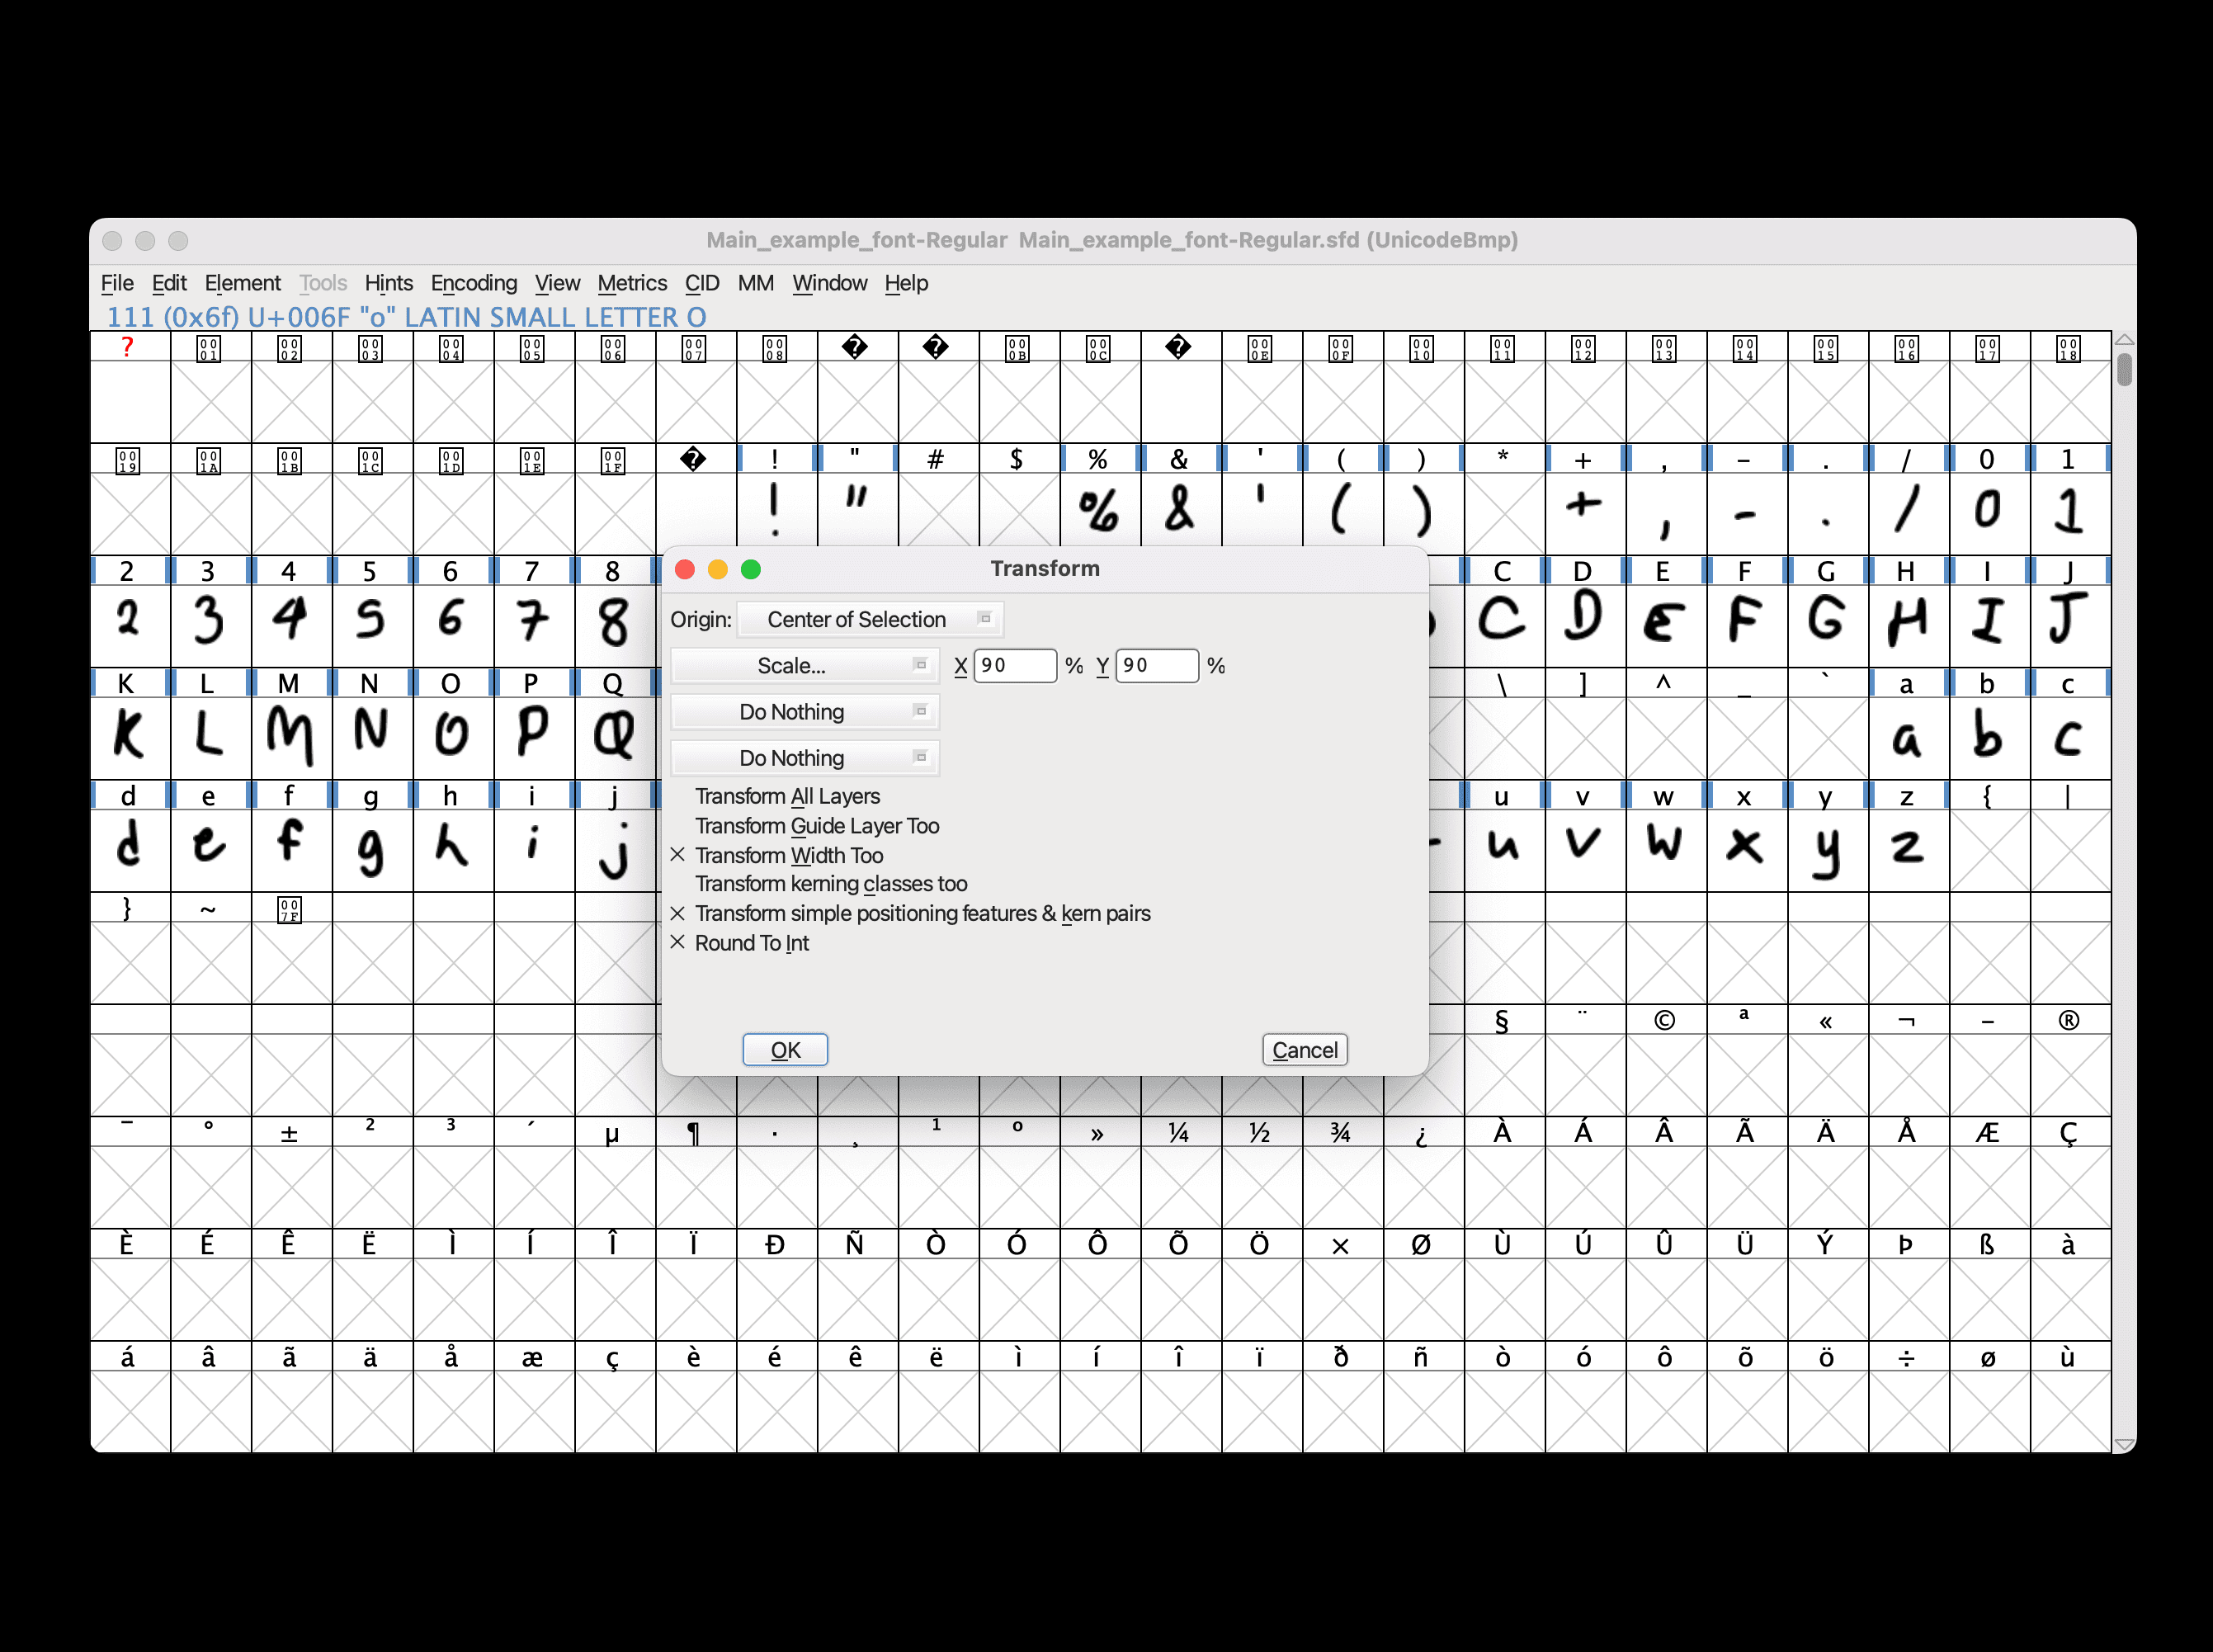The image size is (2213, 1652).
Task: Select the glyph cell for lowercase y
Action: pyautogui.click(x=1827, y=850)
